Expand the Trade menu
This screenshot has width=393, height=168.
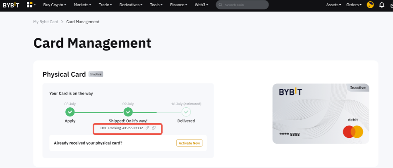point(105,5)
